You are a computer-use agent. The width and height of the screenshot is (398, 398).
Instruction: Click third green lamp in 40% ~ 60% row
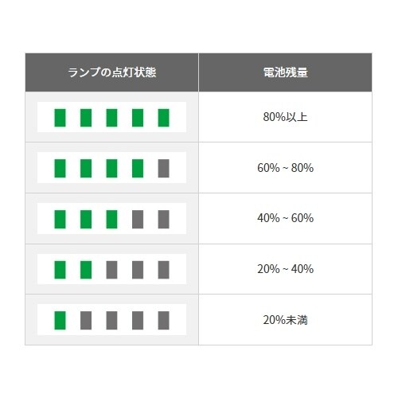coord(111,219)
